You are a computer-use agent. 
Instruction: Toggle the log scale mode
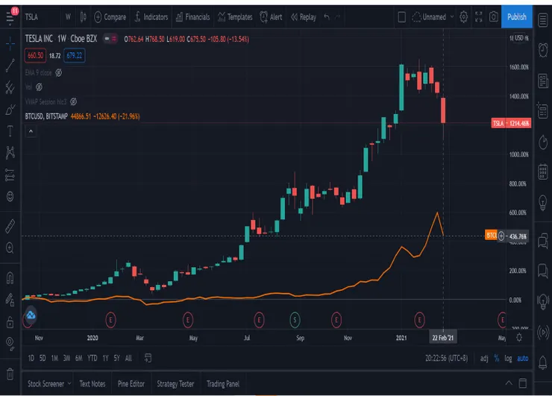[508, 358]
